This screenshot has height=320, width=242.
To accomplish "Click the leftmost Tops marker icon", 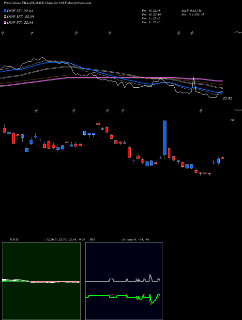I will 3,33.
